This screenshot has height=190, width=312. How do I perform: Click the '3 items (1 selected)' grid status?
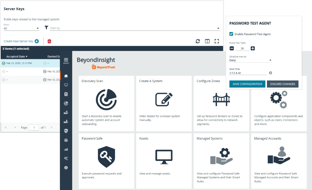pos(16,49)
